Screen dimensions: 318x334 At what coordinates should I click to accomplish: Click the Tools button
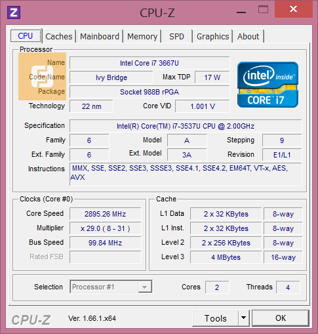coord(215,318)
